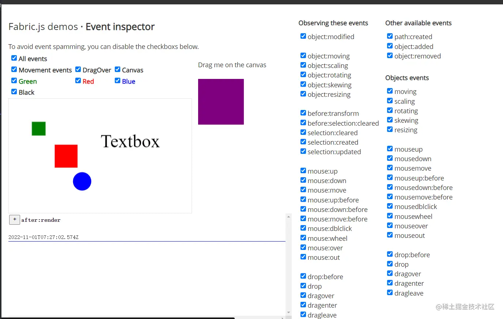Uncheck the mouse:wheel event
This screenshot has height=319, width=503.
303,238
